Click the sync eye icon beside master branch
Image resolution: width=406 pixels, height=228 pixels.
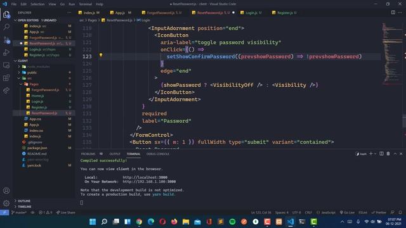[32, 212]
